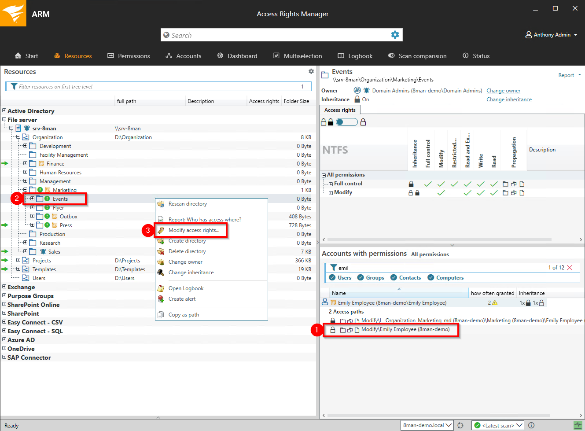Viewport: 585px width, 431px height.
Task: Click the info icon in status bar
Action: click(x=531, y=425)
